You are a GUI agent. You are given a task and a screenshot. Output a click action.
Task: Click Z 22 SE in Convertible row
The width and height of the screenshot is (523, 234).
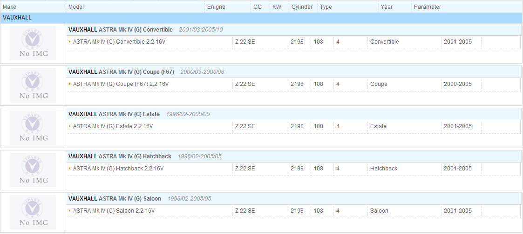pos(245,42)
